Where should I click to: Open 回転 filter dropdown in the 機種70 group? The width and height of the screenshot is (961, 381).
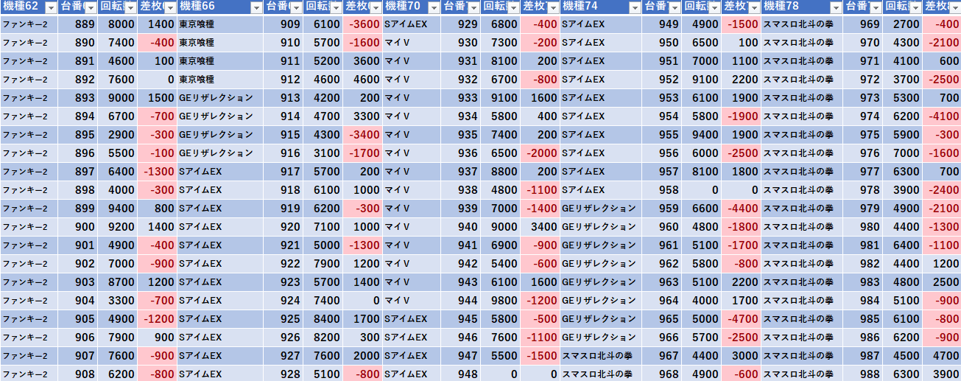[x=513, y=7]
